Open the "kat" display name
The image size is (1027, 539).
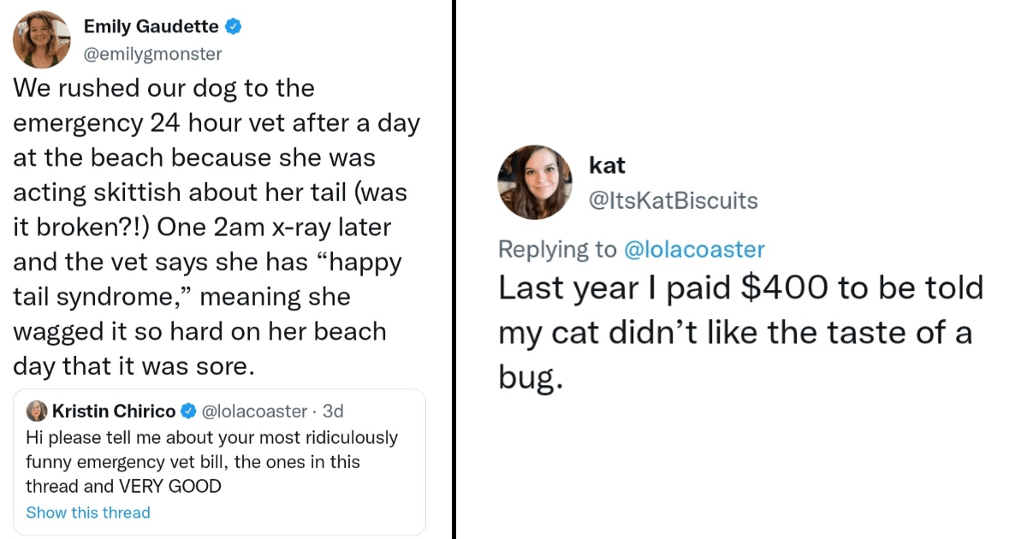click(x=607, y=166)
